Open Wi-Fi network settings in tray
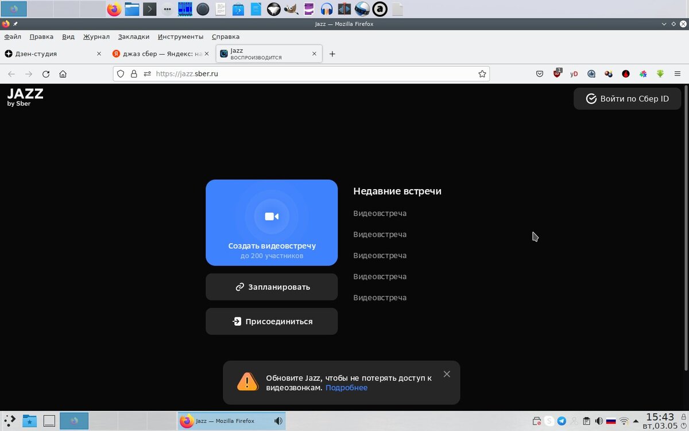This screenshot has width=689, height=431. [624, 421]
